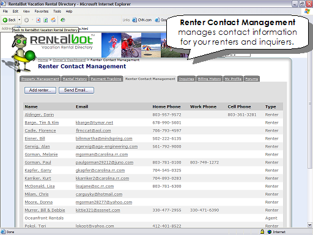Switch to the Inquiries tab
Screen dimensions: 313x235
[x=186, y=79]
